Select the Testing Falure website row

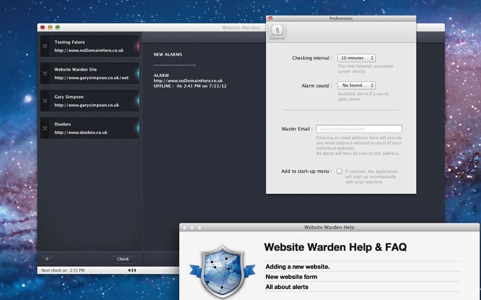point(90,46)
